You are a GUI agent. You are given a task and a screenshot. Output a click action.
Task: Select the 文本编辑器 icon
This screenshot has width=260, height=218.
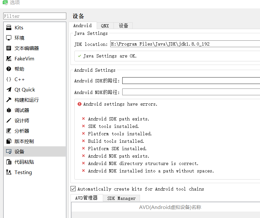coord(9,48)
